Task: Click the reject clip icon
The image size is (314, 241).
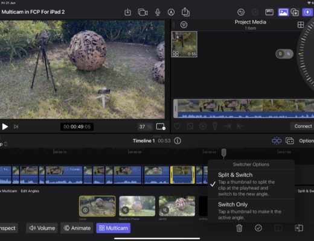Action: coord(190,127)
